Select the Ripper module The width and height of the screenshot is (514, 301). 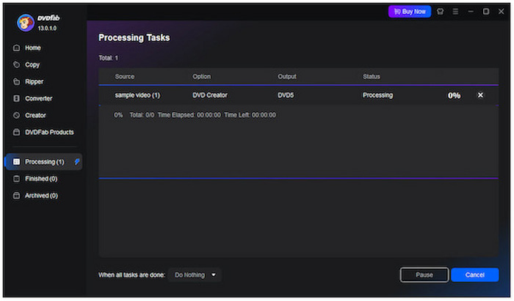click(35, 82)
